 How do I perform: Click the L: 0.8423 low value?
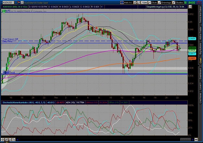(74, 7)
